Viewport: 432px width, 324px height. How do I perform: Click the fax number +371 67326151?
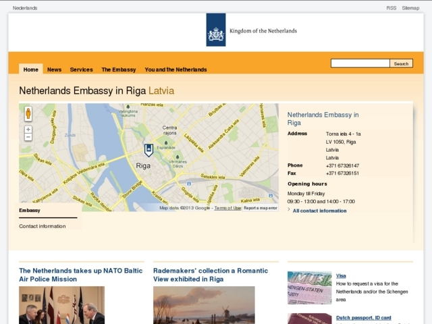coord(342,173)
